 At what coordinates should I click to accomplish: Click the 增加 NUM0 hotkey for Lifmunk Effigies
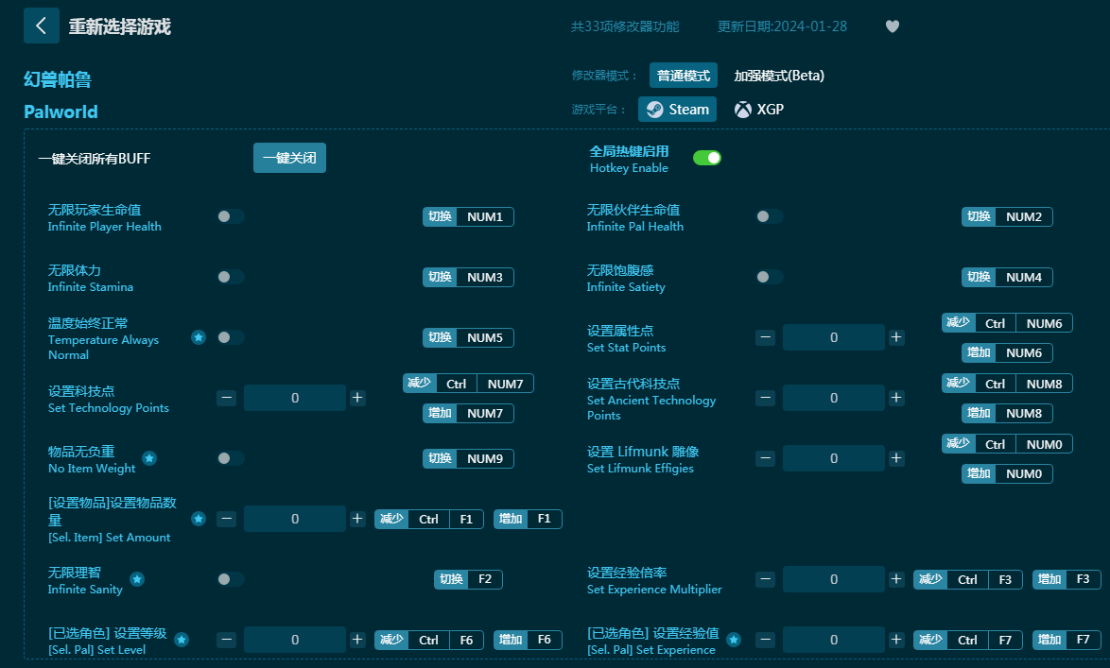point(1007,473)
